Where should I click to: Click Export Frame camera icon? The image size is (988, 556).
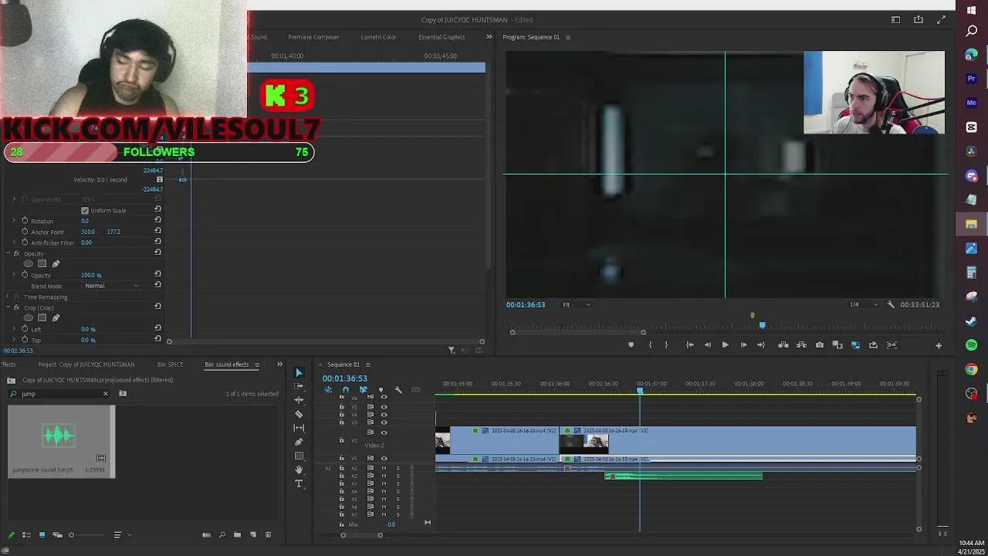coord(819,345)
